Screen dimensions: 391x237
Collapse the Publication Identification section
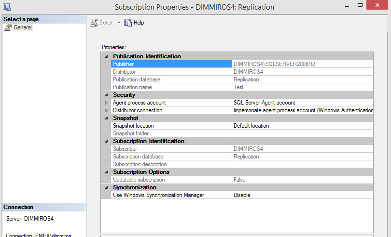106,56
